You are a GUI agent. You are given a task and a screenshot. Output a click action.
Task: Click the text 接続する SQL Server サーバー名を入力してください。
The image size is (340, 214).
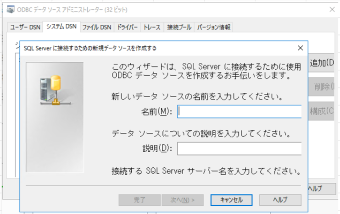point(206,171)
